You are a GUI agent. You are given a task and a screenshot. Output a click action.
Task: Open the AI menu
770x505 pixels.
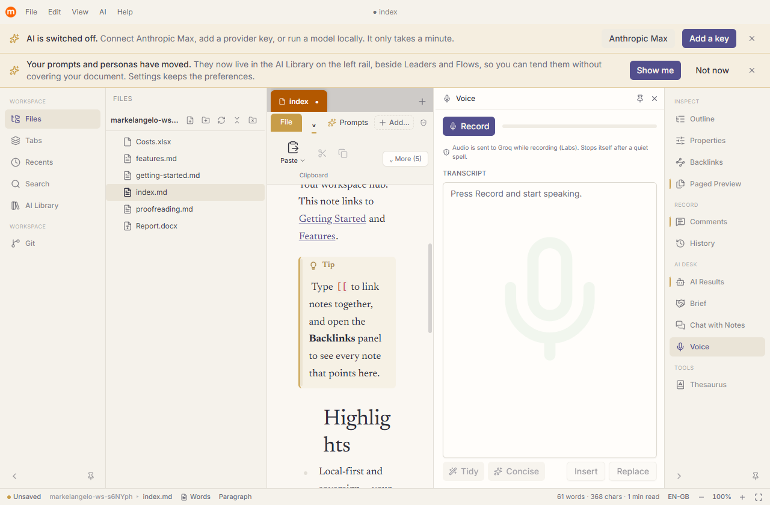103,12
